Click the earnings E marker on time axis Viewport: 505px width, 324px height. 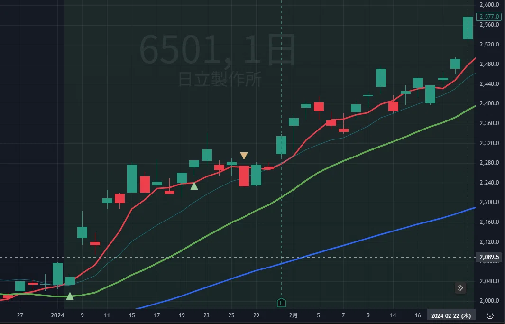[282, 303]
